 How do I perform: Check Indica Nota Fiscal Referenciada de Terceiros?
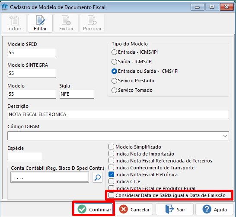(x=111, y=160)
